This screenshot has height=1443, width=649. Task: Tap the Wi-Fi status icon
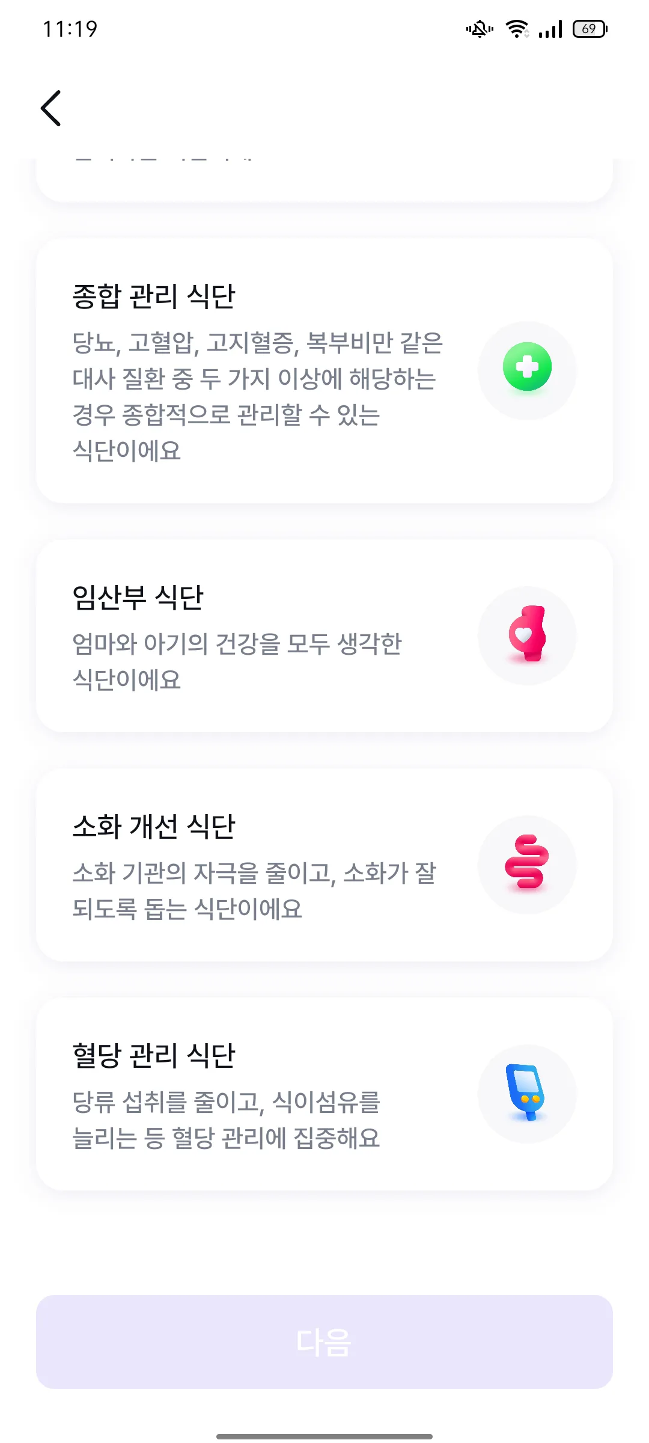point(517,29)
